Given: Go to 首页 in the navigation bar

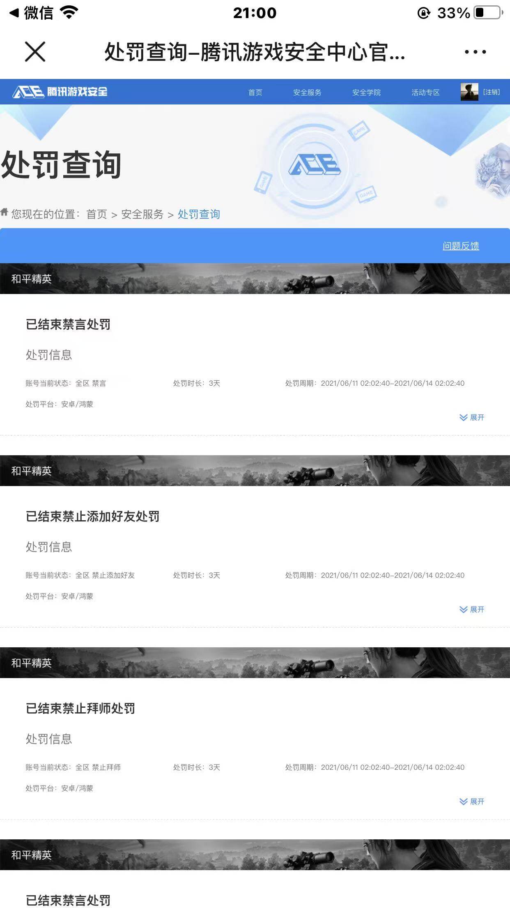Looking at the screenshot, I should click(x=255, y=93).
